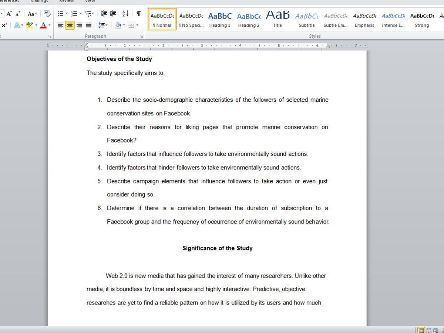Click 'Facebook?' line in item 2
The width and height of the screenshot is (444, 333).
tap(122, 140)
